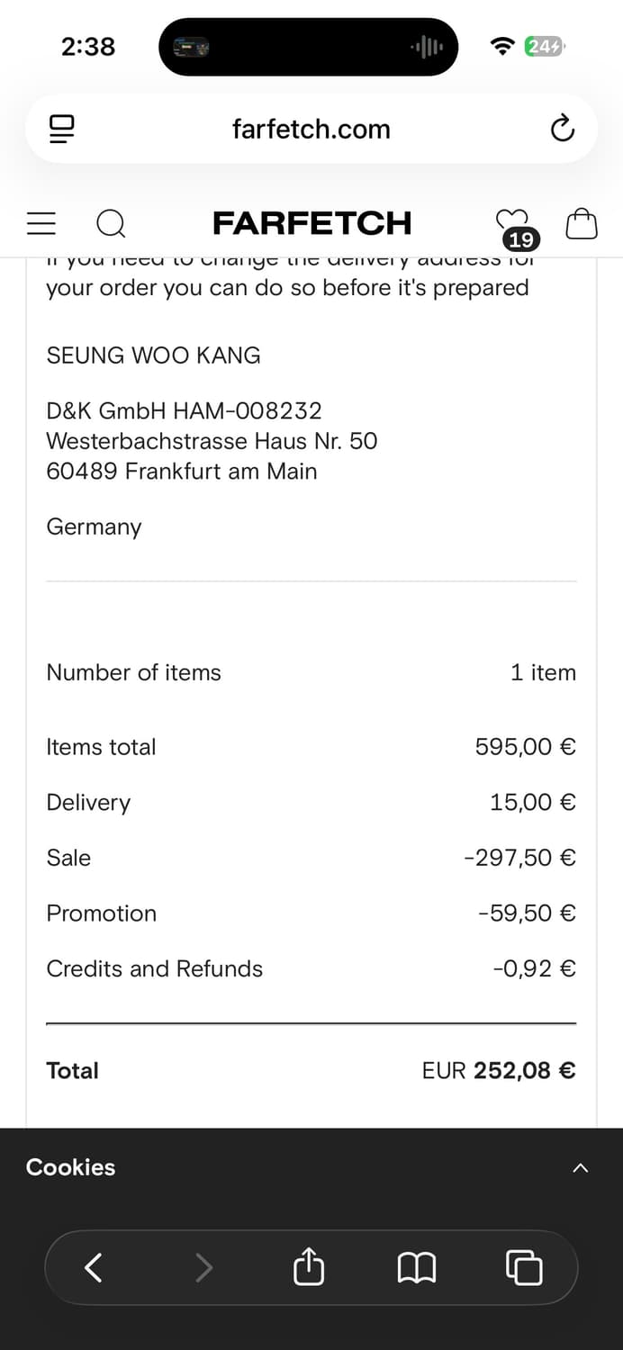This screenshot has width=623, height=1350.
Task: Show all open Safari tabs
Action: pyautogui.click(x=524, y=1267)
